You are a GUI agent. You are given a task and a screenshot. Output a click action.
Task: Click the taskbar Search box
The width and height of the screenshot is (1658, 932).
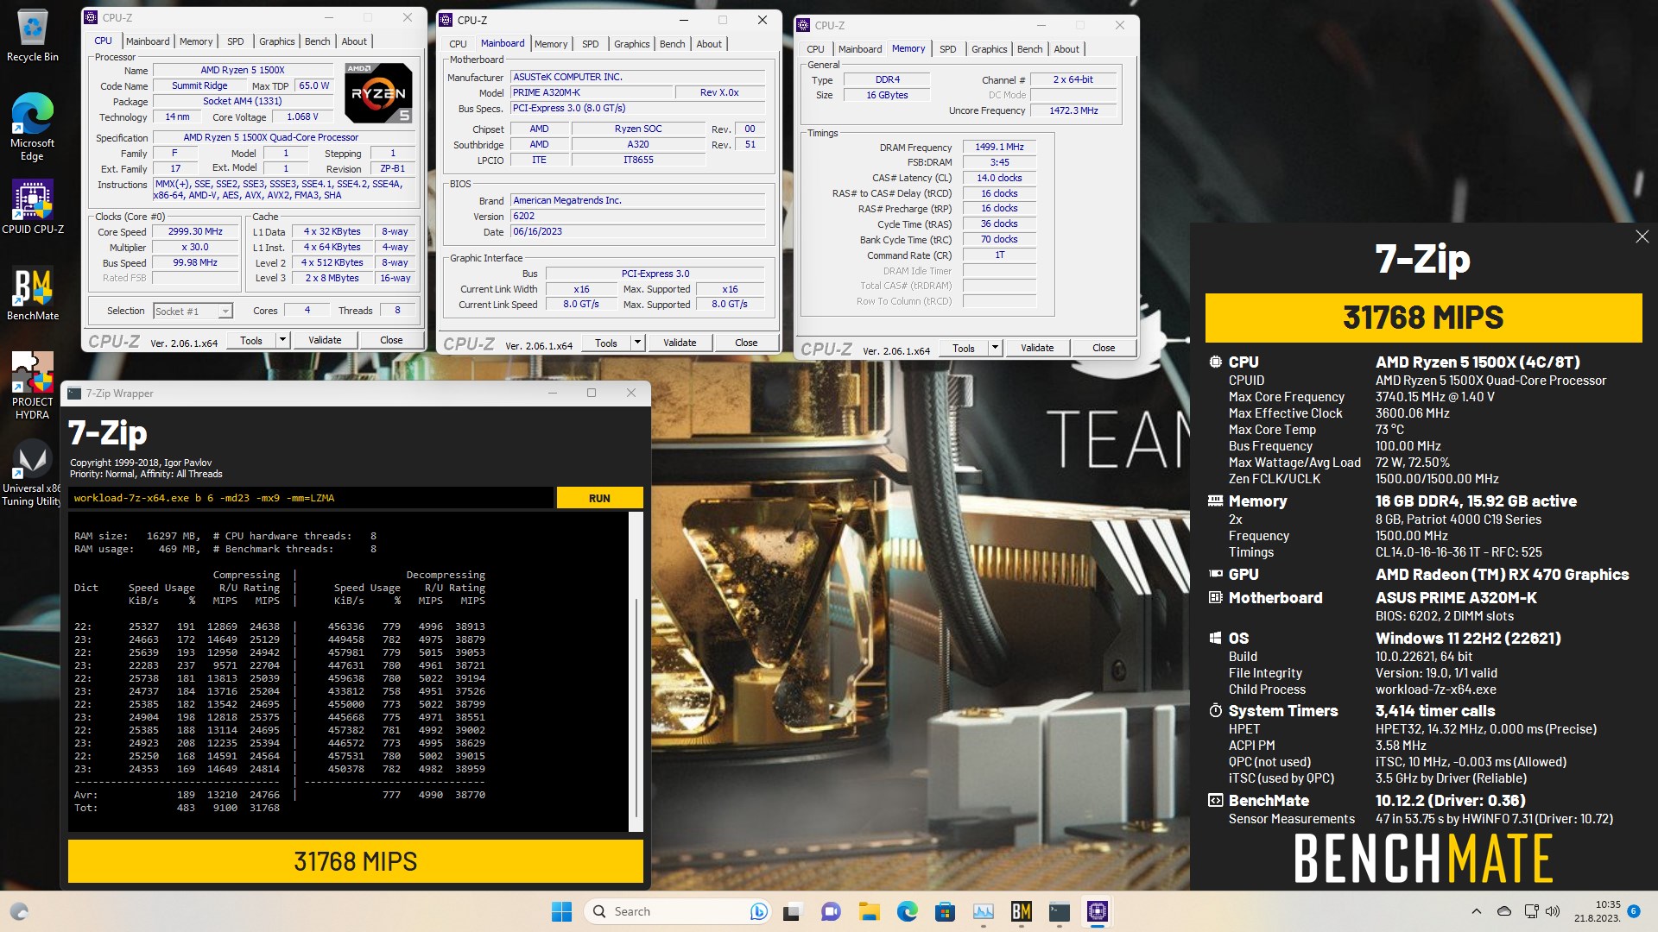click(x=676, y=911)
